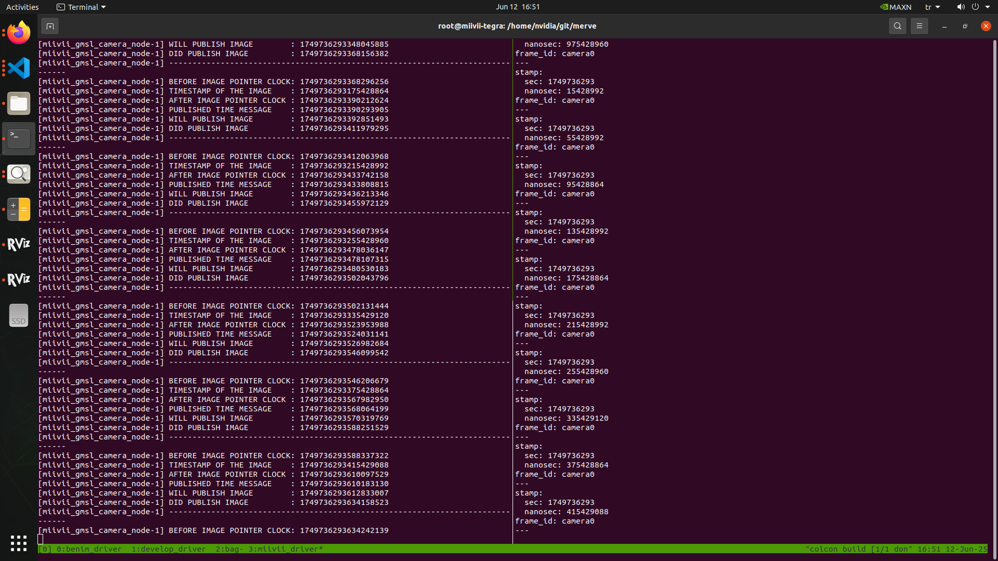Open the upper RViz dock icon
Image resolution: width=998 pixels, height=561 pixels.
pyautogui.click(x=19, y=245)
